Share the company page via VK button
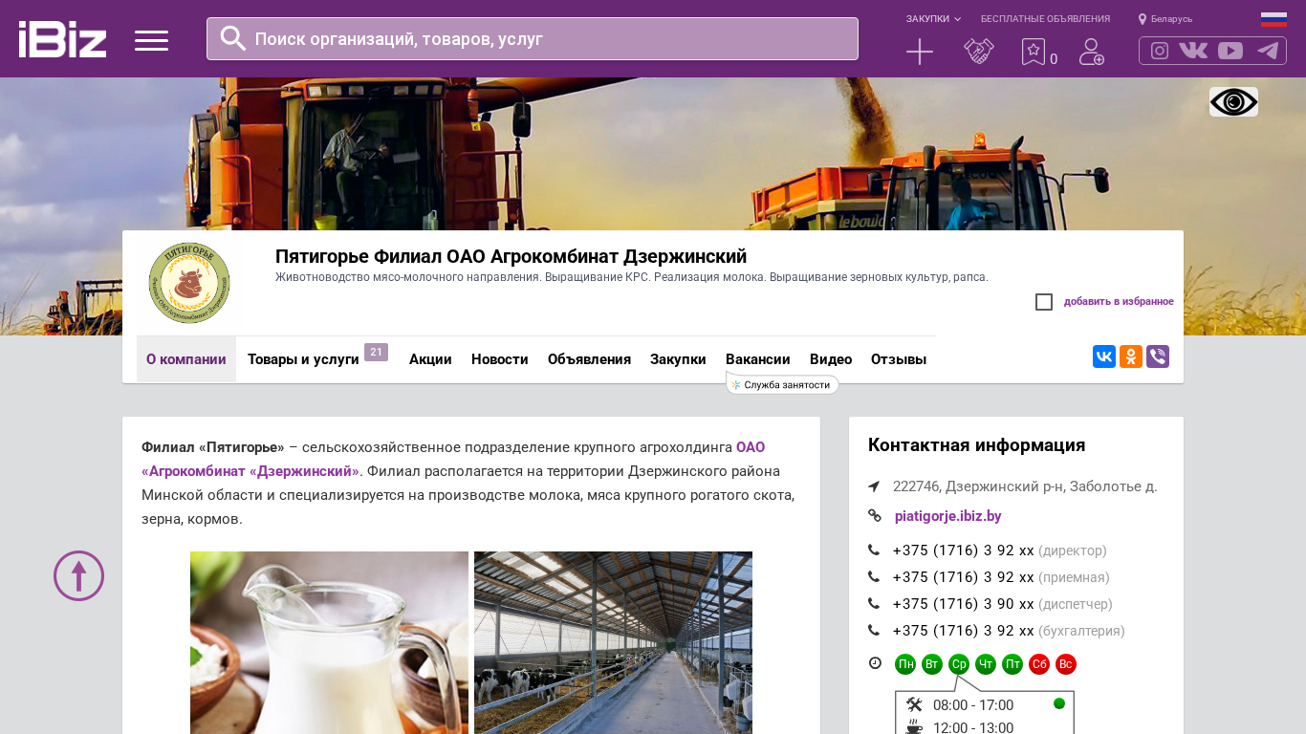 click(1104, 356)
